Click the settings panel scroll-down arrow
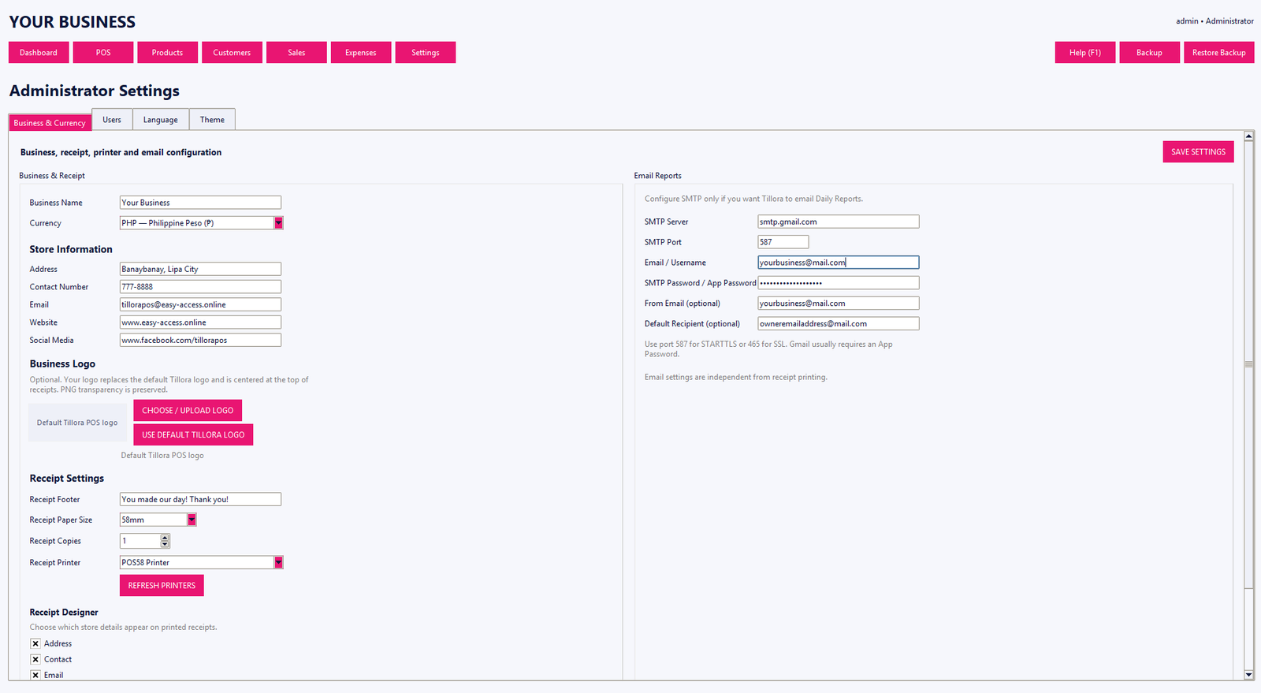Image resolution: width=1261 pixels, height=693 pixels. [1248, 675]
